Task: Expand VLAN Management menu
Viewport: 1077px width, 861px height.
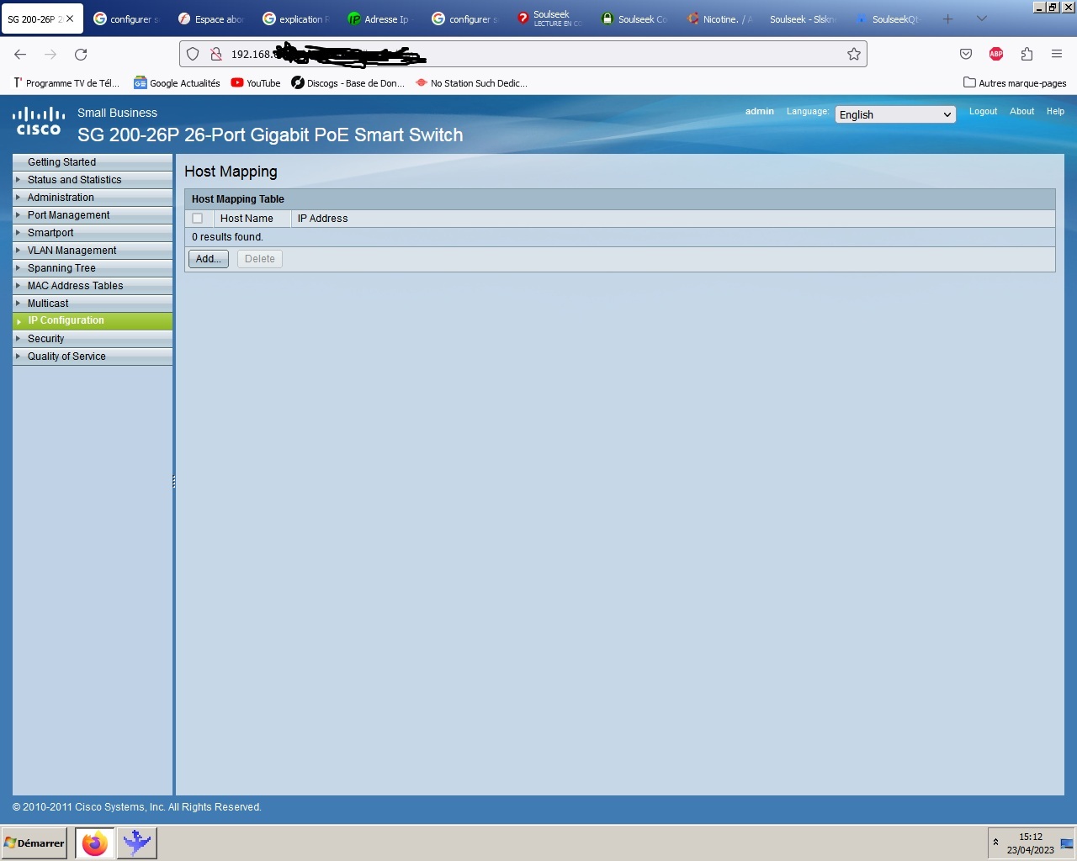Action: tap(93, 251)
